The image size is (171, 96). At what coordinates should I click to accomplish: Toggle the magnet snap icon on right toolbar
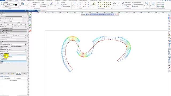coord(169,18)
